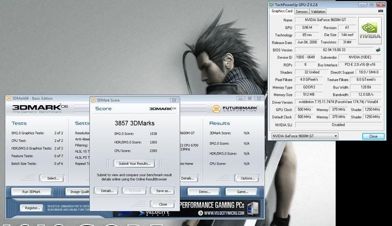The height and width of the screenshot is (226, 392).
Task: Click the Close button in GPU-Z
Action: tap(373, 136)
